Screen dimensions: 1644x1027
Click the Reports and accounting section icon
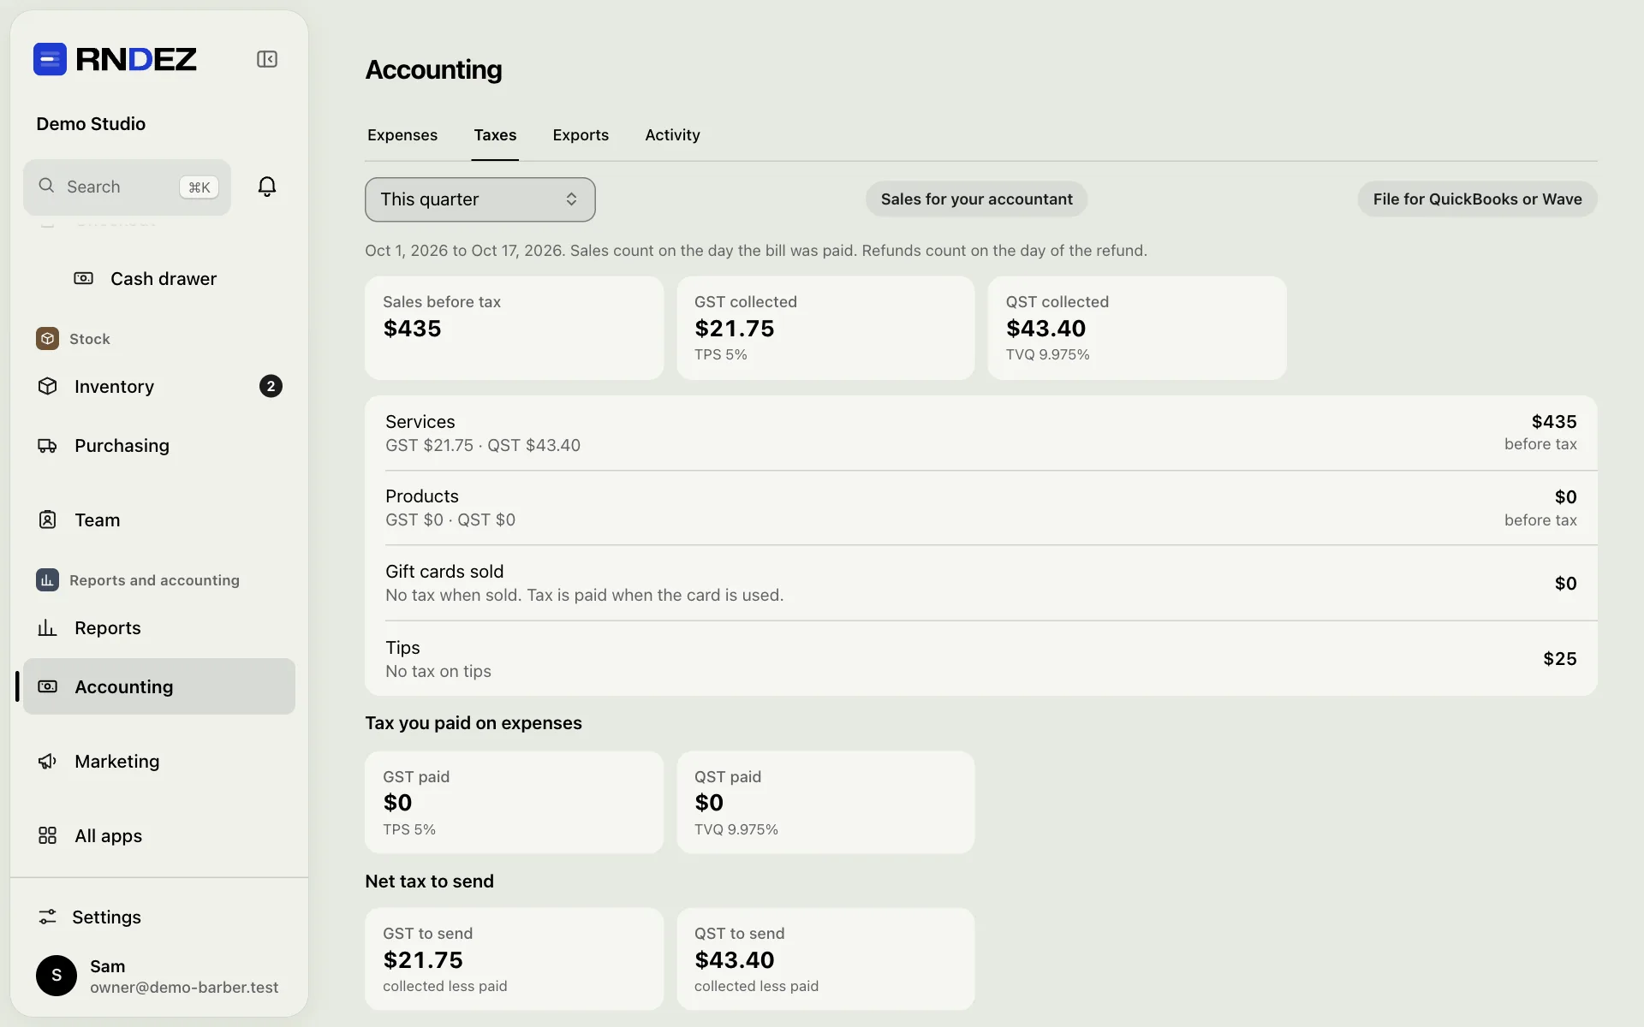48,579
